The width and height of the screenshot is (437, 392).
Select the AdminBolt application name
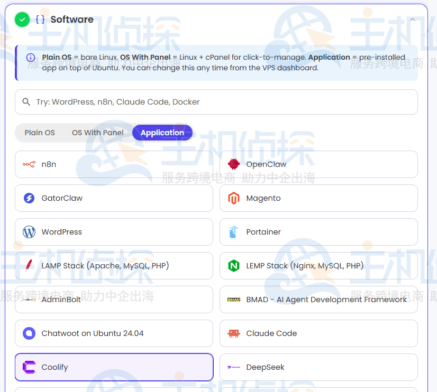61,300
